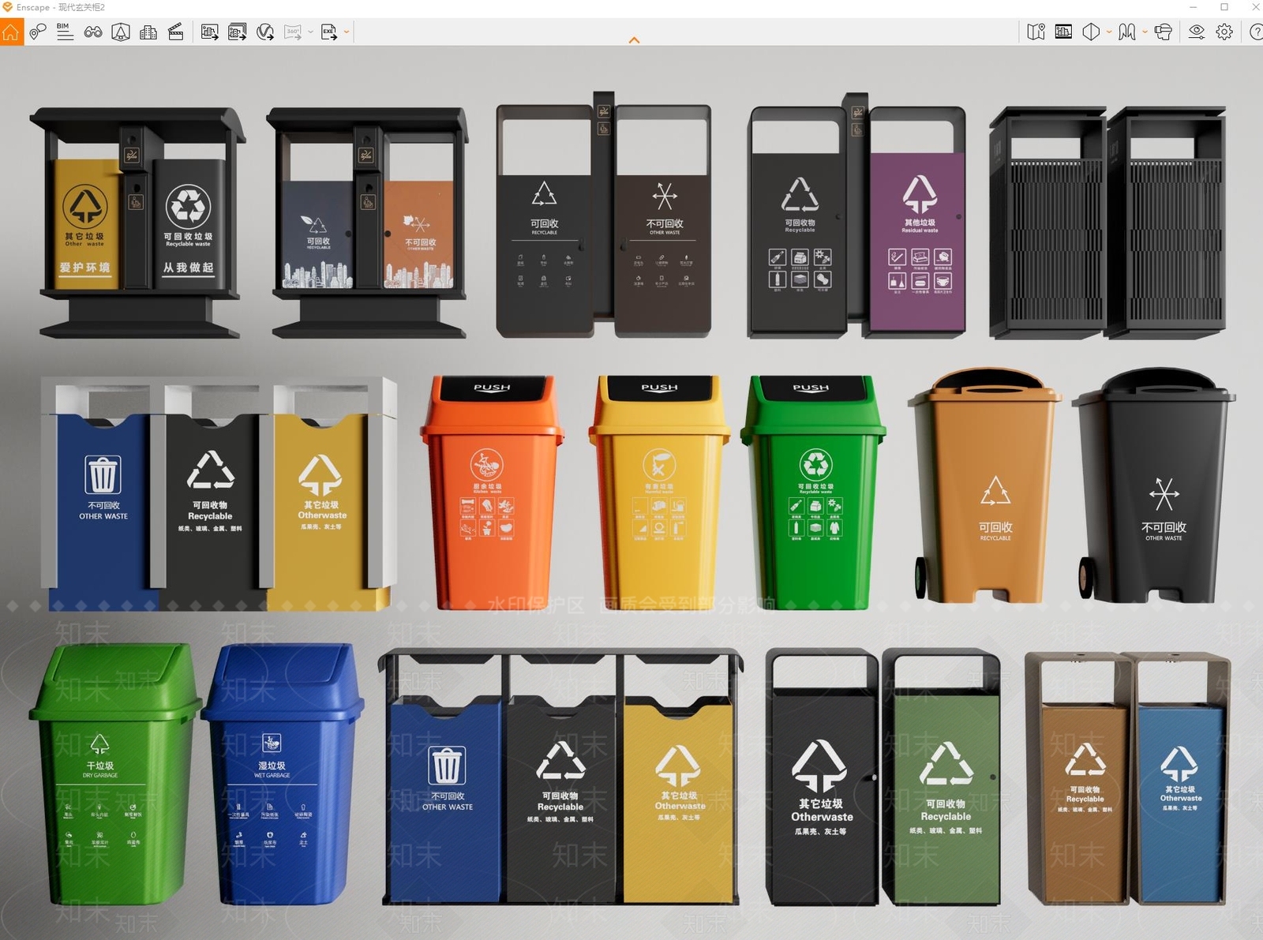Open the Asset Library buildings icon

click(148, 32)
